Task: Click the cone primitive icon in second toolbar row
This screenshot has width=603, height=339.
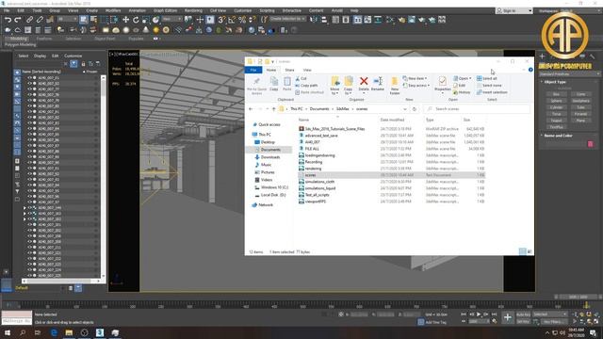Action: click(146, 29)
